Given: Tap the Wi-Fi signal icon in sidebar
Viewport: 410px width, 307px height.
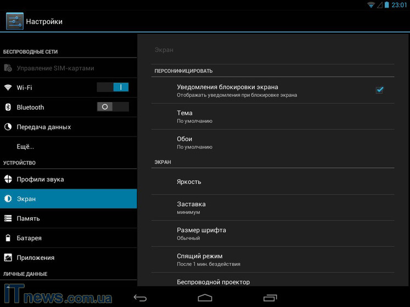Looking at the screenshot, I should point(8,88).
